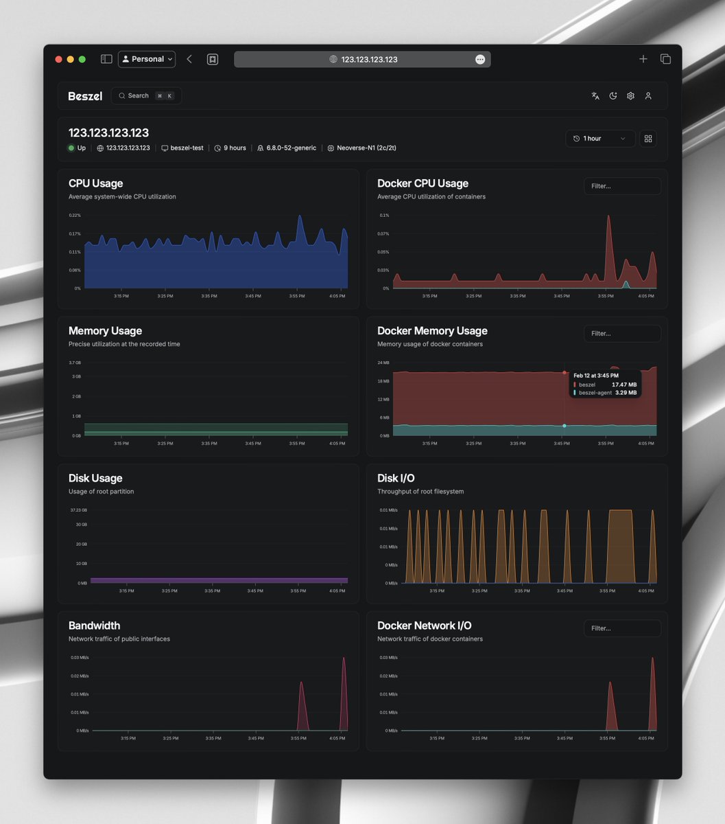Open the Beszel settings gear icon
Image resolution: width=725 pixels, height=824 pixels.
[x=630, y=95]
